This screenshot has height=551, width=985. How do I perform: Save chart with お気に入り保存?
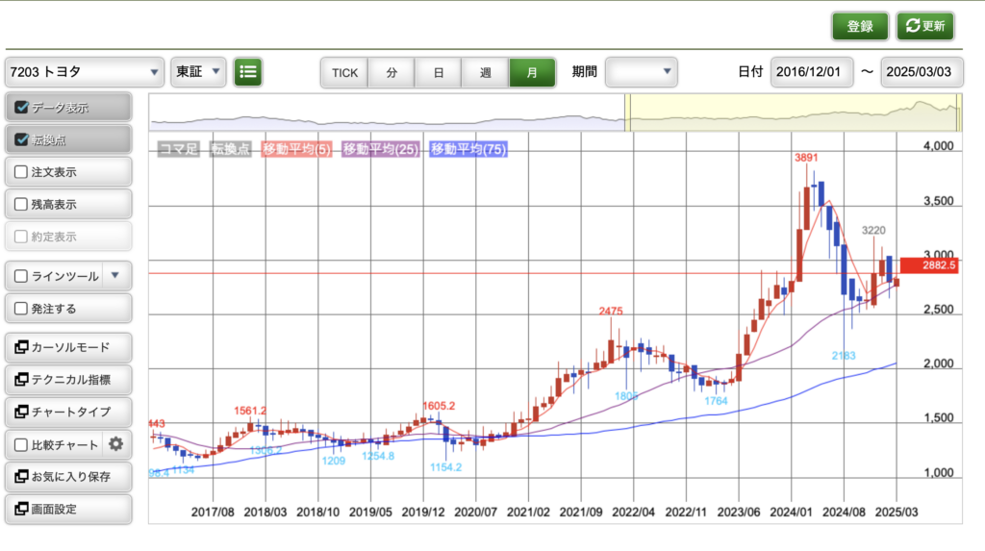pos(68,476)
